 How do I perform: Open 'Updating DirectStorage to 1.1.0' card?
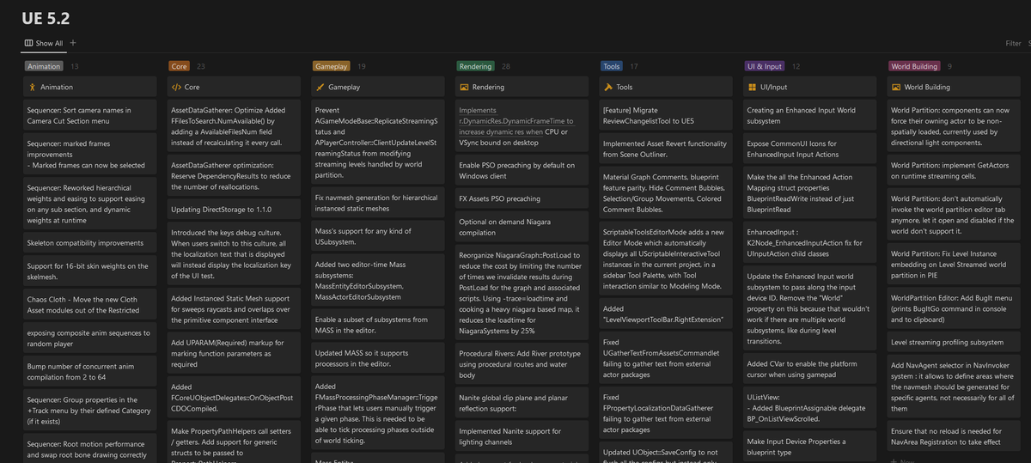234,210
